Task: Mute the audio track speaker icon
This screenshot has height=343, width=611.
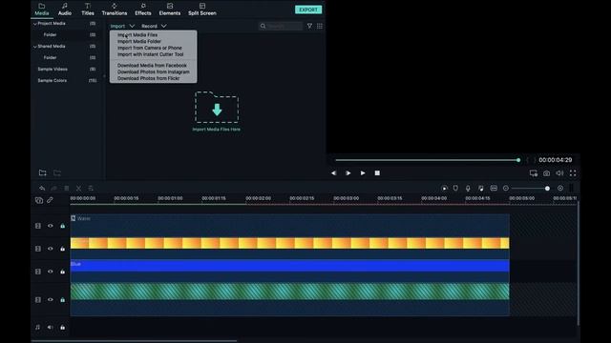Action: 51,328
